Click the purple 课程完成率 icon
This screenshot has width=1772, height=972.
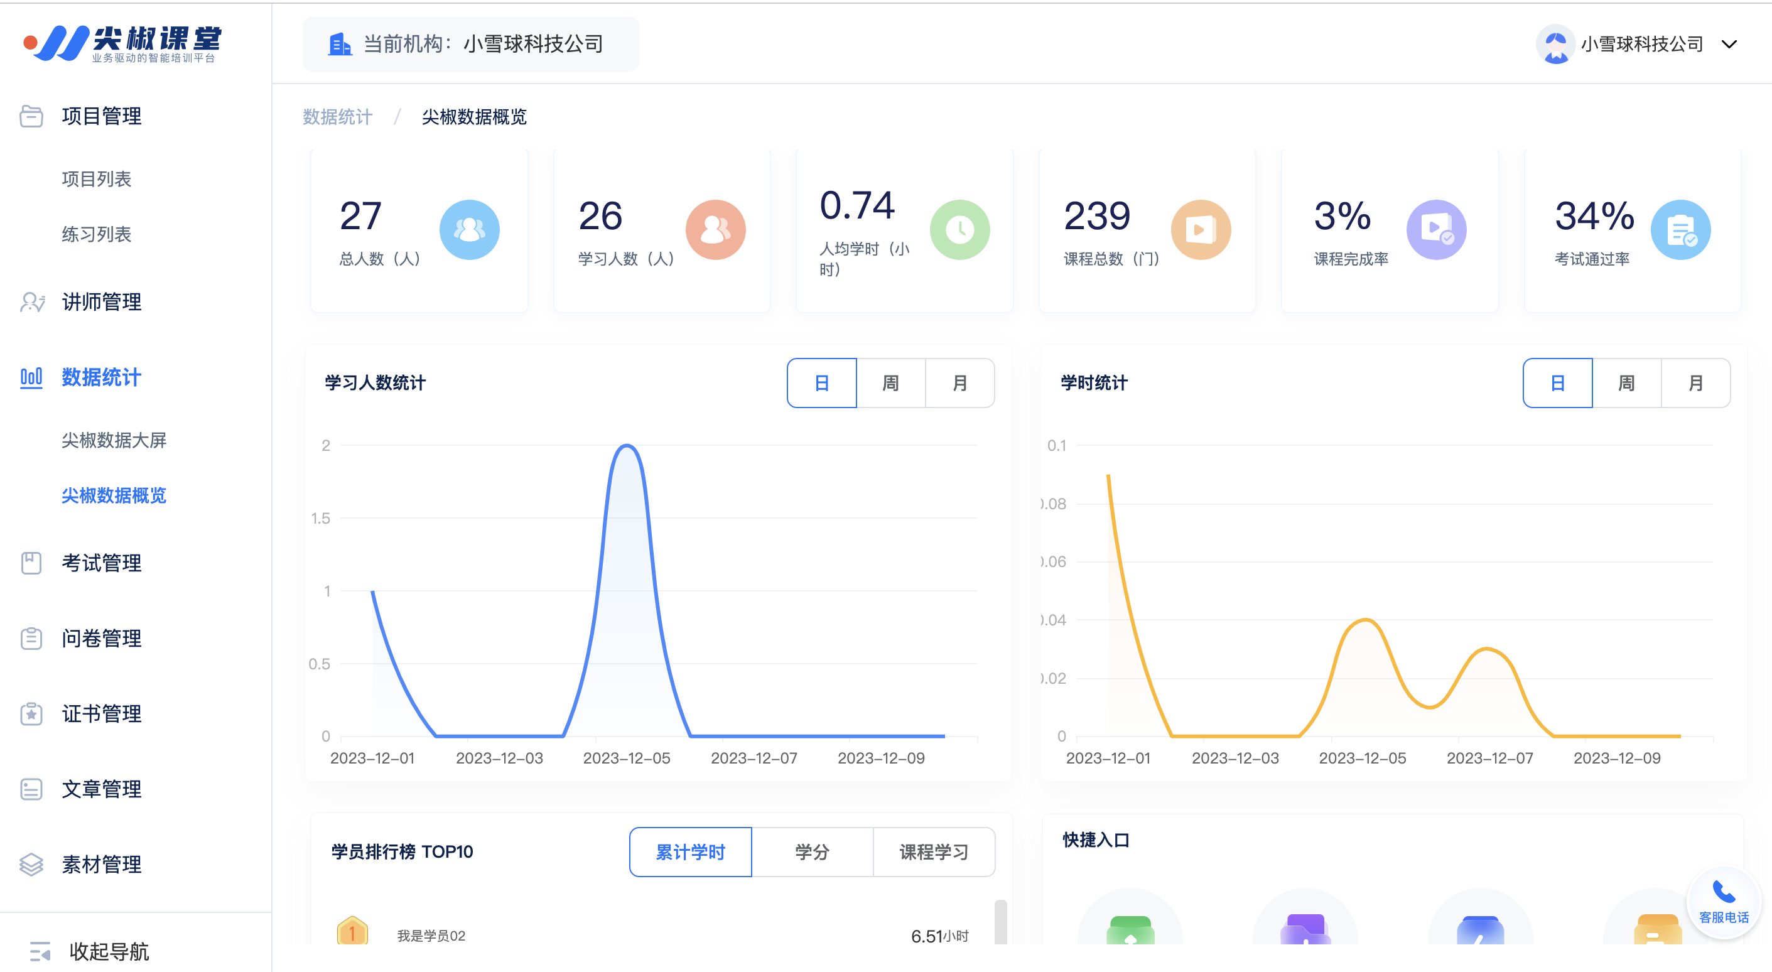click(1436, 230)
